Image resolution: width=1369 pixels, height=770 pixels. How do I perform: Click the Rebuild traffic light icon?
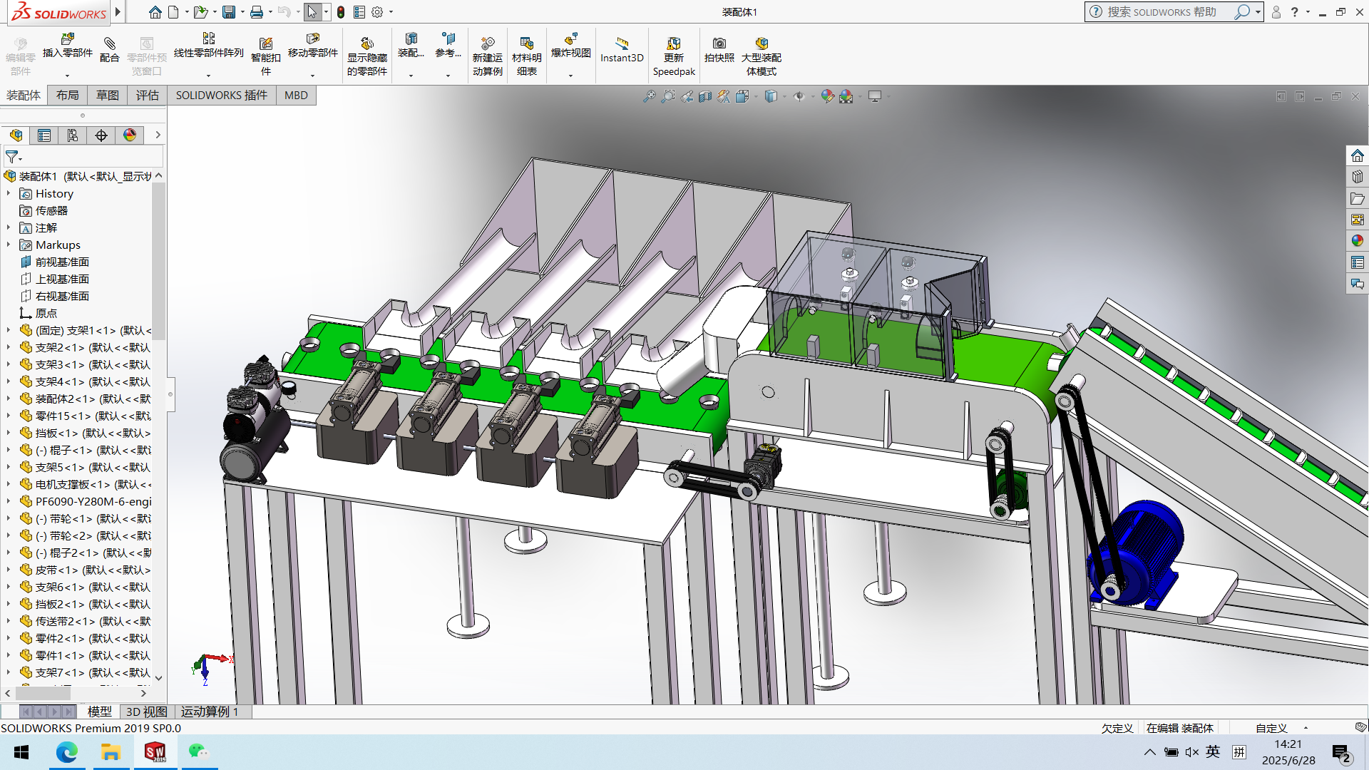(341, 12)
